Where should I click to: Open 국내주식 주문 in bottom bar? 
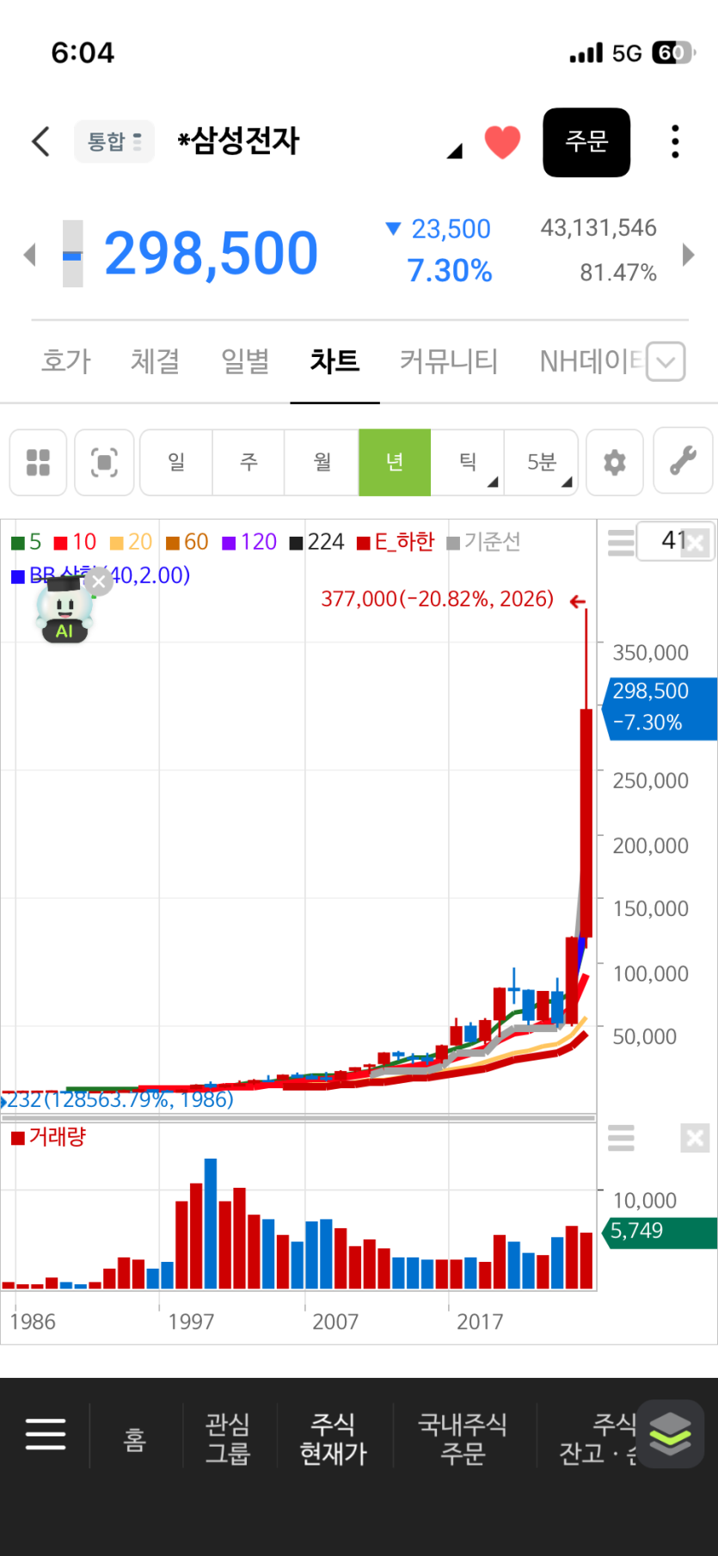coord(463,1438)
